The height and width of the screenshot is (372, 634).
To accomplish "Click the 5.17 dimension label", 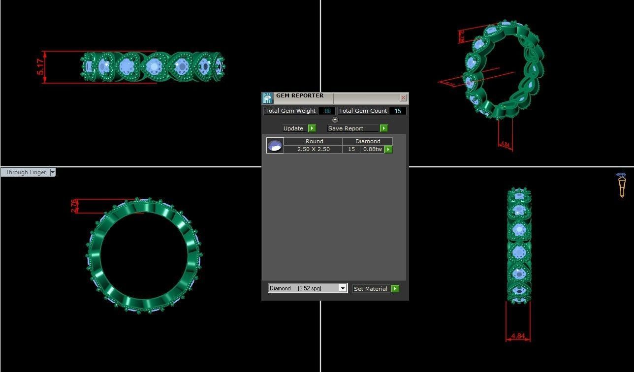I will click(41, 67).
